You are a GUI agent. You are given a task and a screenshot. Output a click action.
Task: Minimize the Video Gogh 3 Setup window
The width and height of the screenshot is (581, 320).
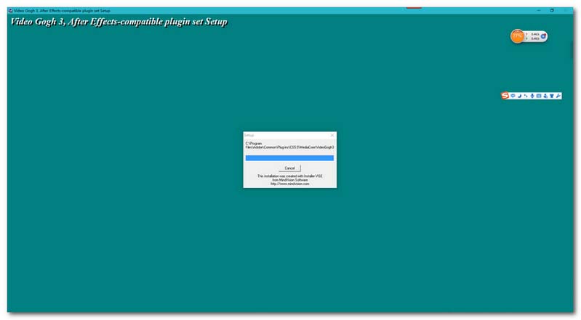pos(539,10)
